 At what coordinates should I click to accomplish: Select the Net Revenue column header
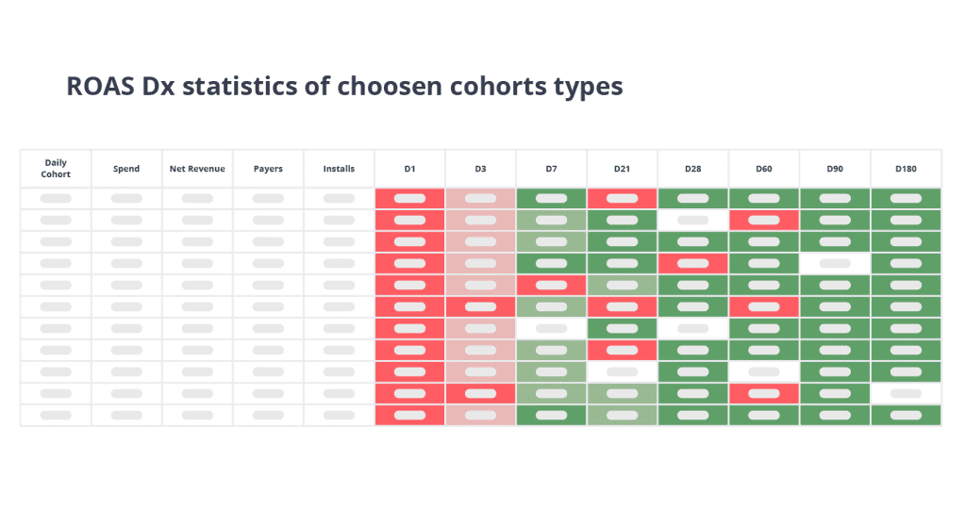pos(197,169)
